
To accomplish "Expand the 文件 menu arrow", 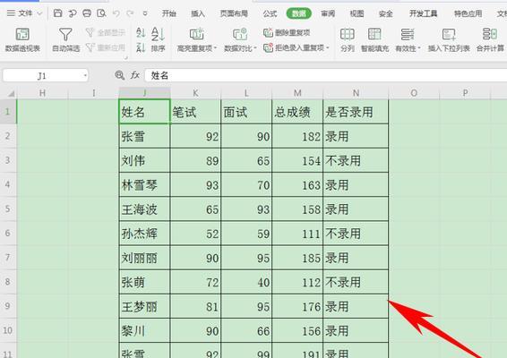I will 39,13.
